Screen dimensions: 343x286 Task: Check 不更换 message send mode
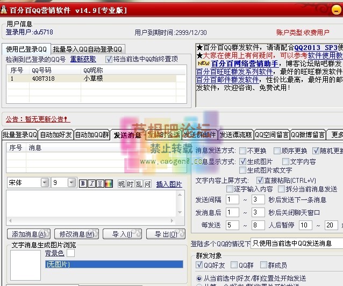pos(242,151)
